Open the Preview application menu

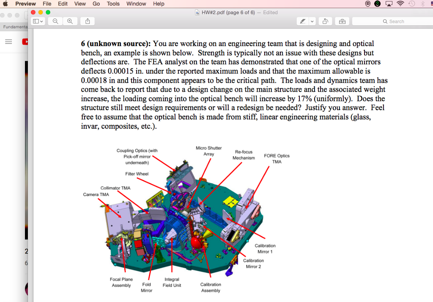click(x=25, y=3)
